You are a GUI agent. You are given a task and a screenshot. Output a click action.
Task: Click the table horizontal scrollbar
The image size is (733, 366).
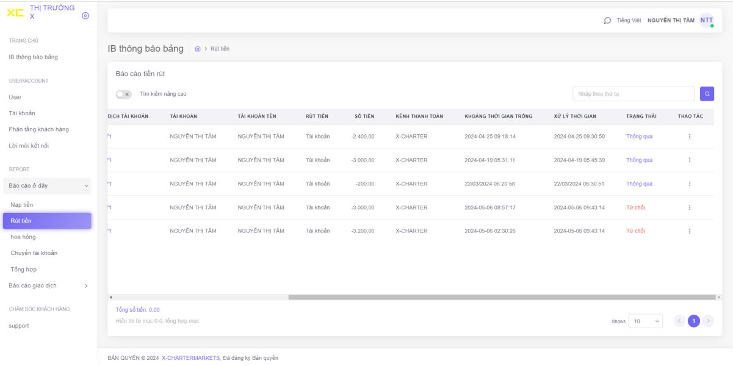point(500,297)
